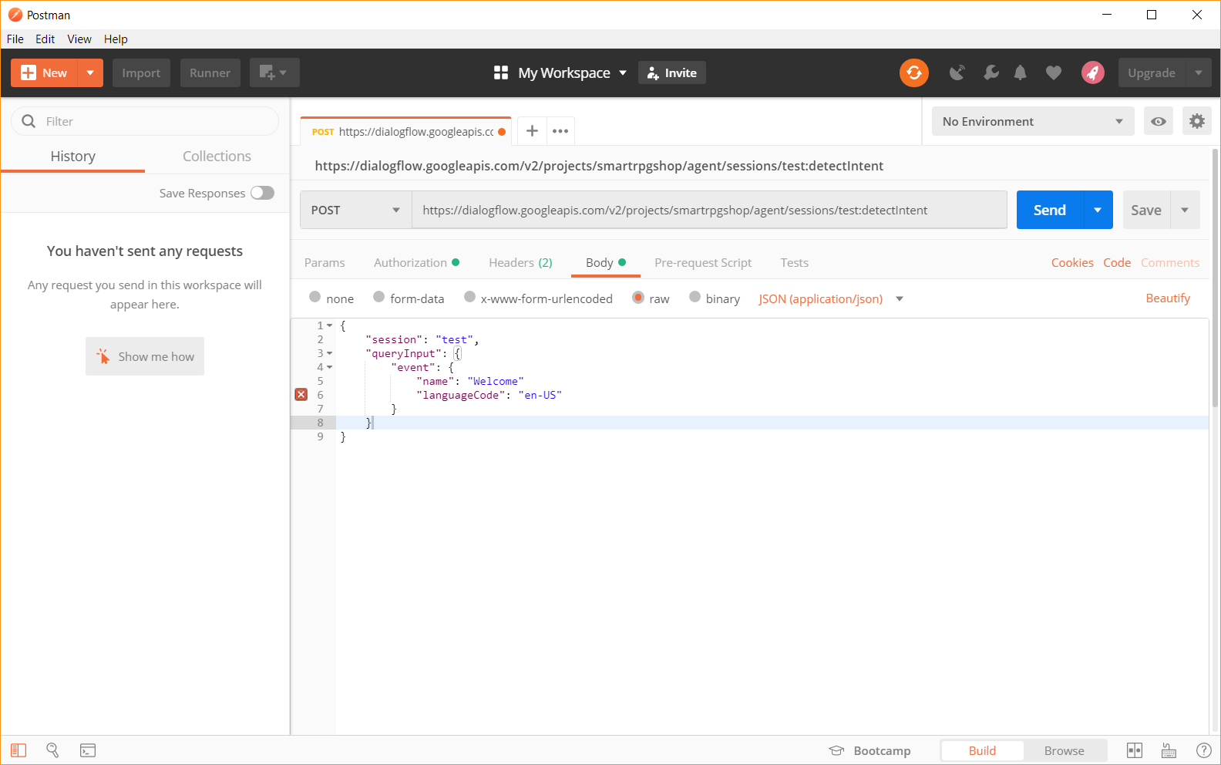This screenshot has width=1221, height=765.
Task: Collapse JSON fold arrow on line 4
Action: pyautogui.click(x=330, y=367)
